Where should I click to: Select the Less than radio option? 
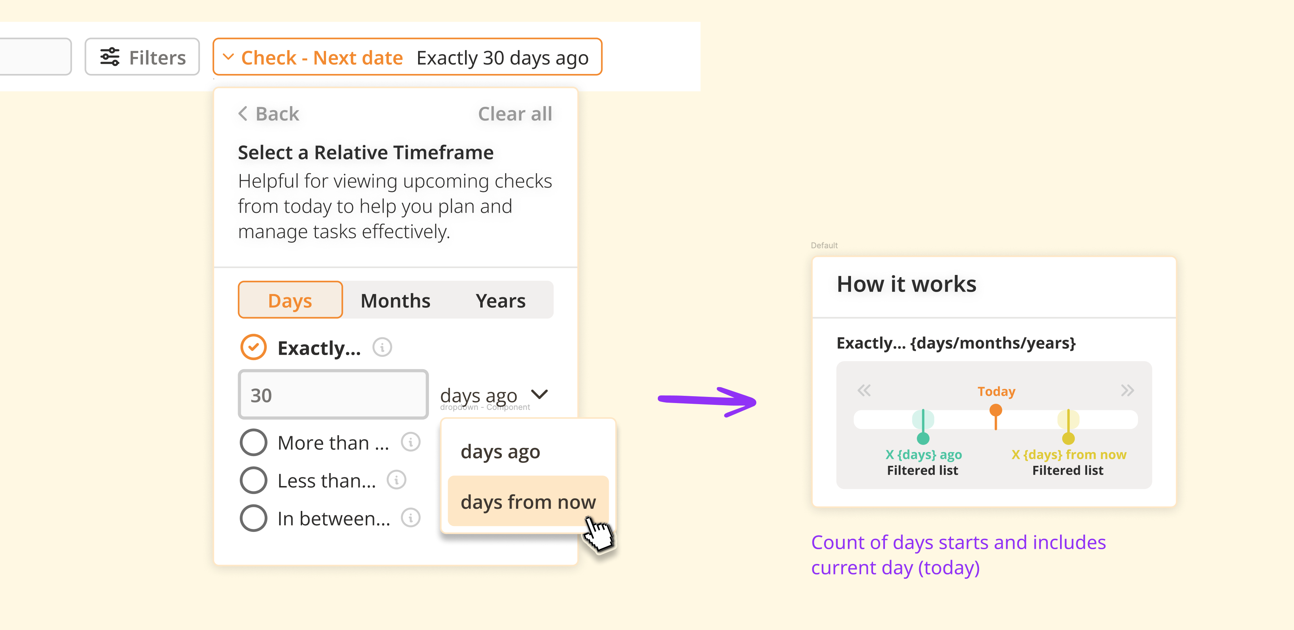click(253, 480)
